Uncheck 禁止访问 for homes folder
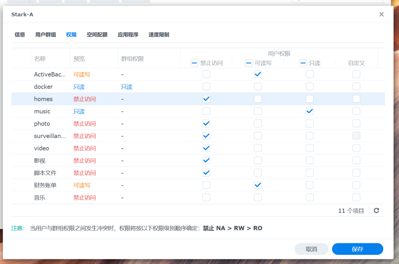Image resolution: width=399 pixels, height=264 pixels. 206,99
